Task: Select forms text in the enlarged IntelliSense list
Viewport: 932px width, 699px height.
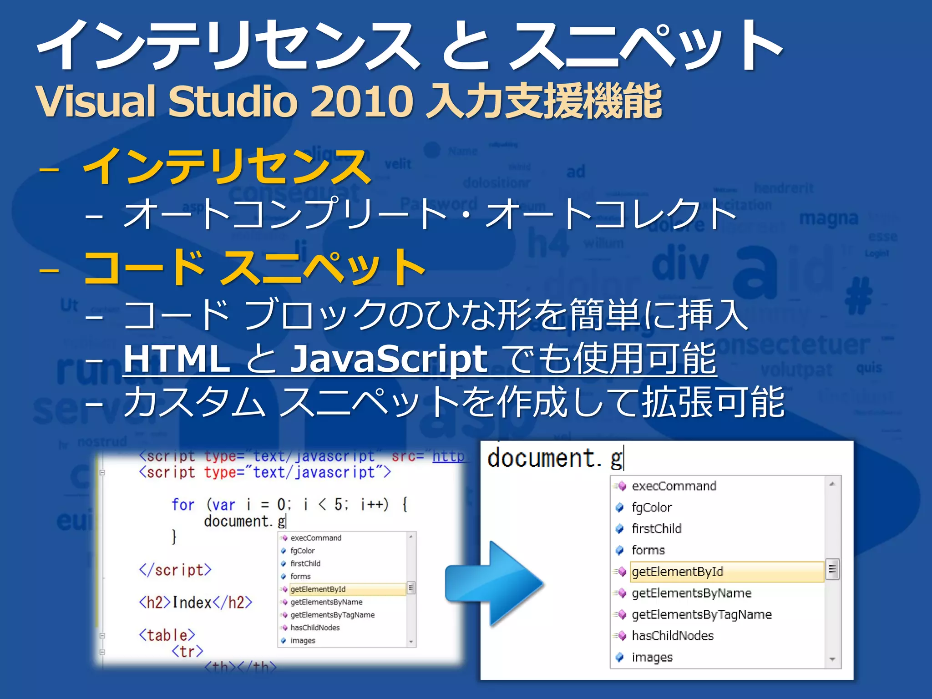Action: click(x=648, y=550)
